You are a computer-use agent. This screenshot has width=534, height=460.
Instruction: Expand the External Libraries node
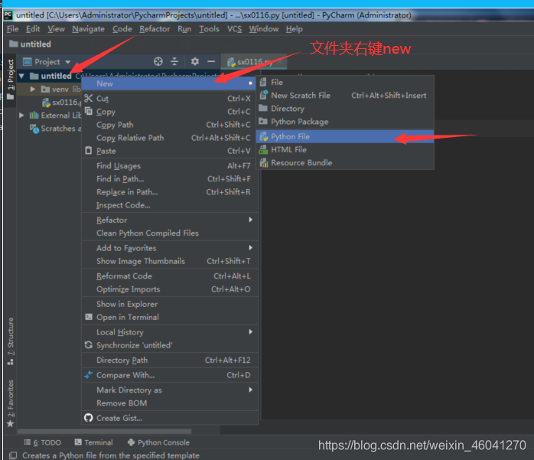click(21, 115)
